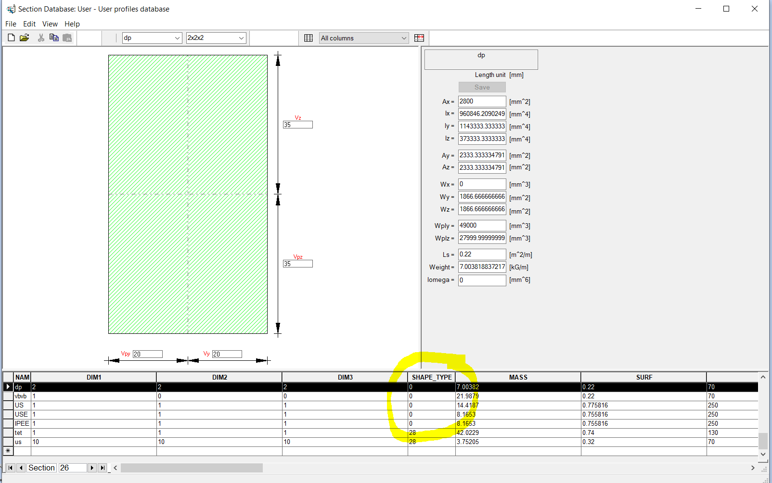Click the New profile icon
This screenshot has width=772, height=483.
11,38
